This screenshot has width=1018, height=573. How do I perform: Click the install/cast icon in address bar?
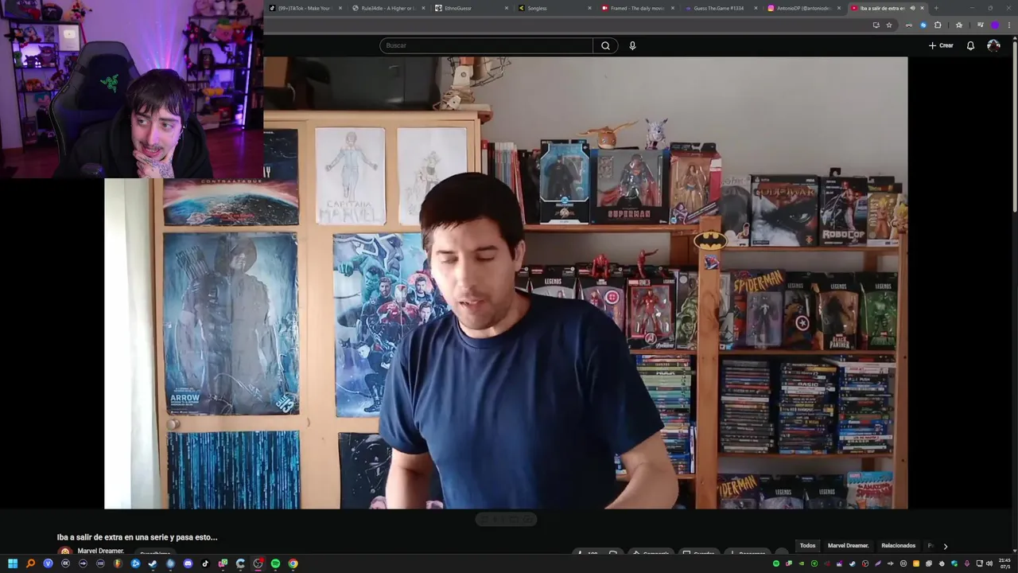876,25
